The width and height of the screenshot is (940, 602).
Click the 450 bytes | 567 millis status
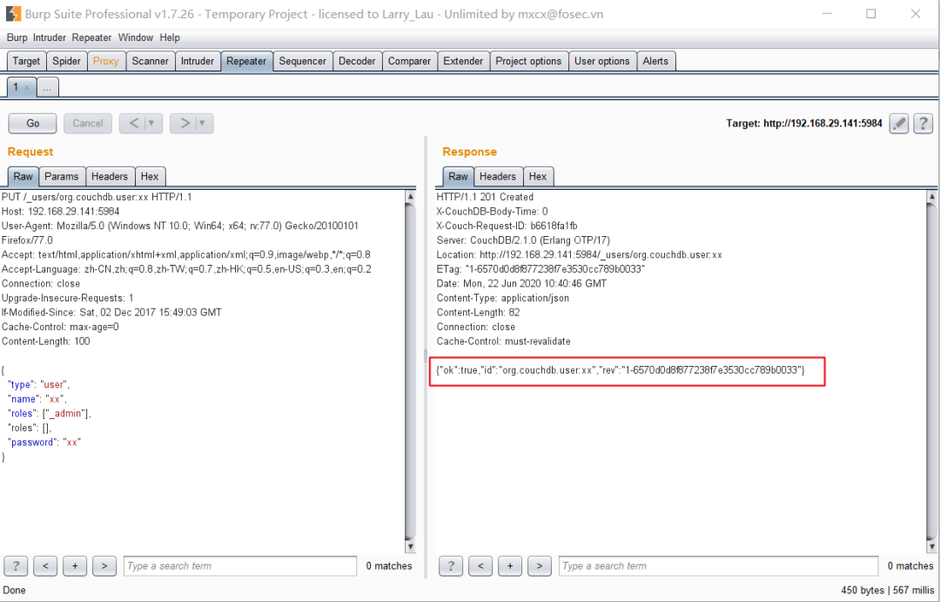click(887, 590)
